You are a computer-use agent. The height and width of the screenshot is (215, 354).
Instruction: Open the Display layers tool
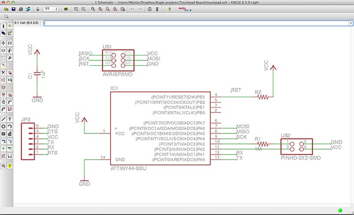[x=3, y=33]
